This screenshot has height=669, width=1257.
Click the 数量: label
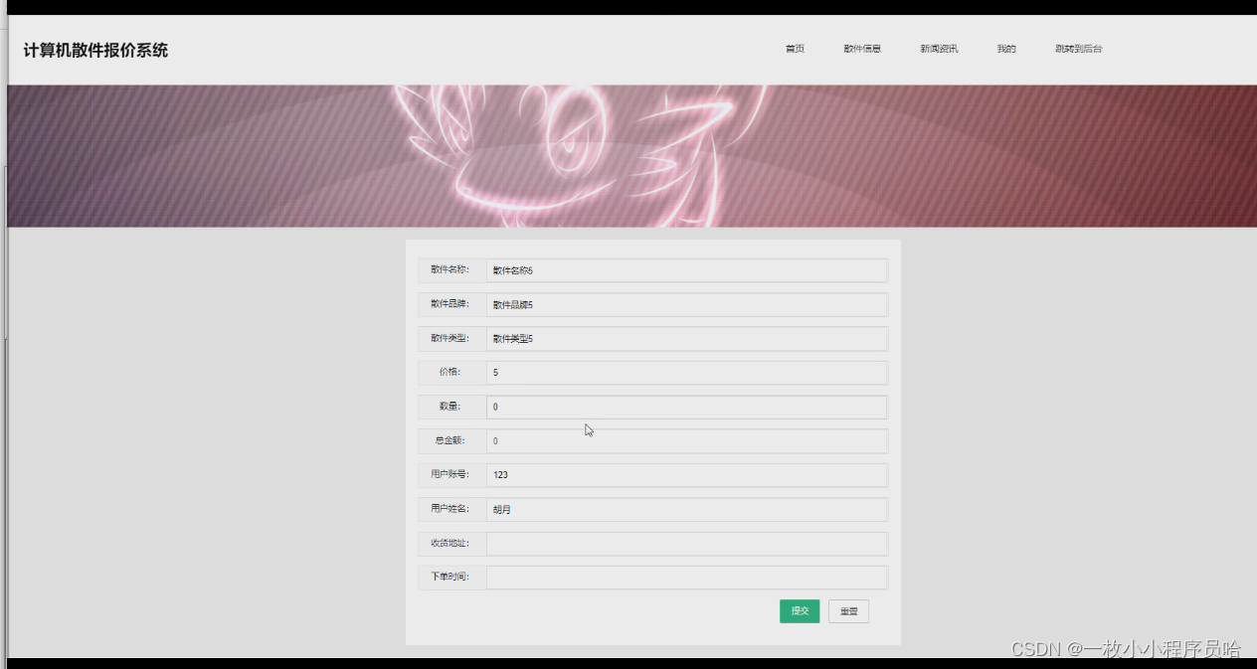click(449, 406)
